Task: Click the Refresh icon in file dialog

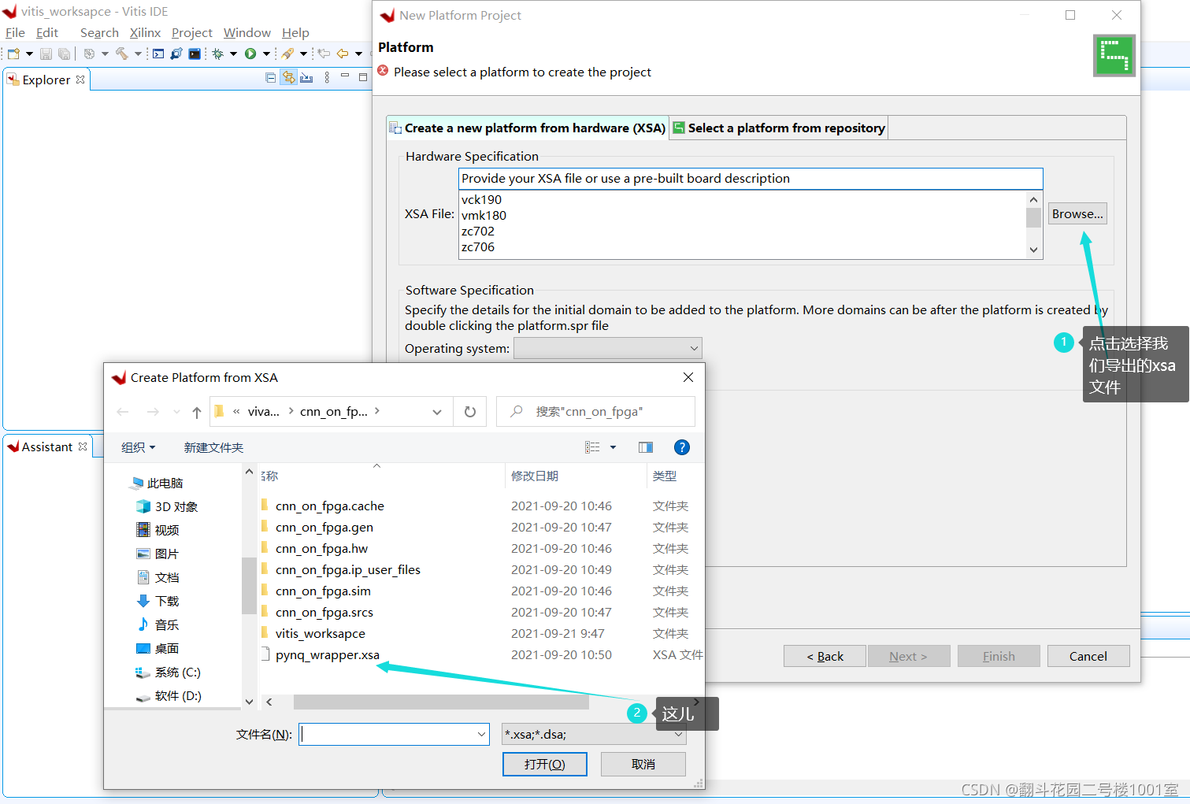Action: [x=470, y=412]
